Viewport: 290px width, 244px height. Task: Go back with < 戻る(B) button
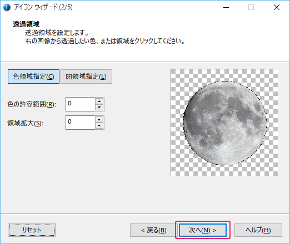click(154, 230)
